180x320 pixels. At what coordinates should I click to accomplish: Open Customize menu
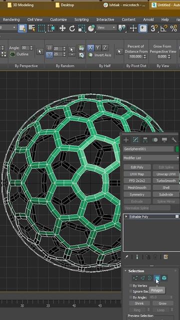[x=58, y=19]
